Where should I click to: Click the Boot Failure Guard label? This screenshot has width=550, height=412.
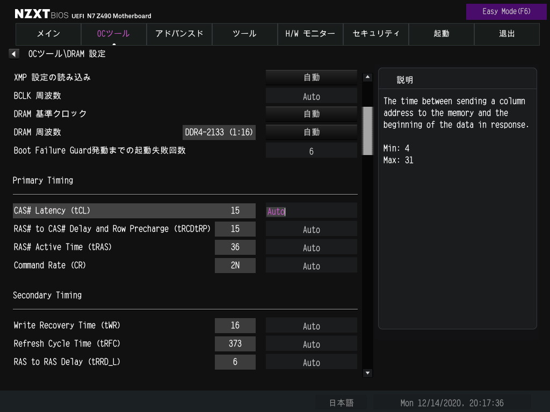tap(99, 151)
